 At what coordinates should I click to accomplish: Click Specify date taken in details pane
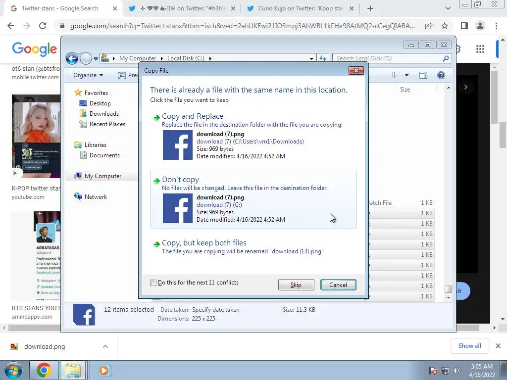coord(216,310)
